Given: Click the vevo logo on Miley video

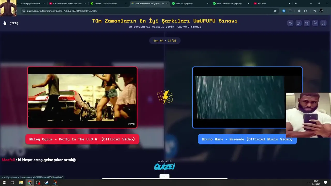Looking at the screenshot, I should (131, 124).
